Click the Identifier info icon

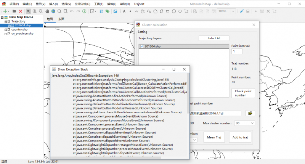84,11
